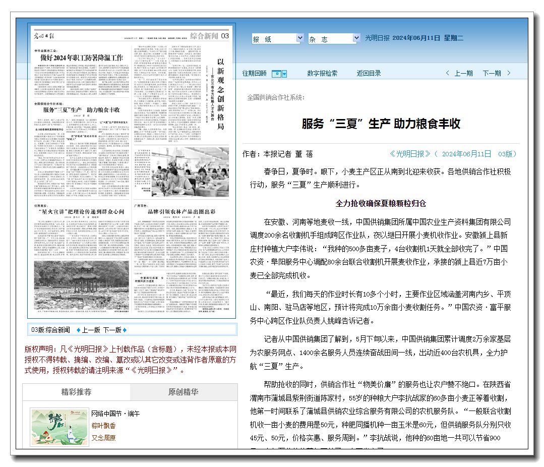Select 服务"三夏"生产 助力粮食丰收 headline on page image
Image resolution: width=544 pixels, height=467 pixels.
pyautogui.click(x=82, y=110)
